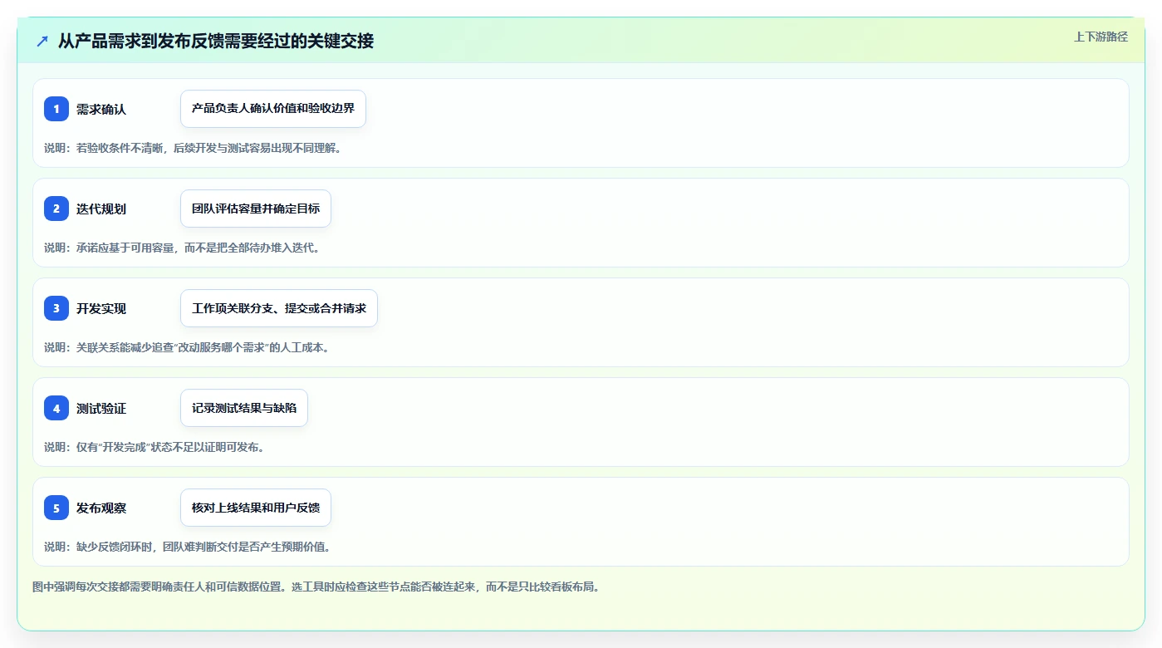This screenshot has width=1162, height=648.
Task: Select the 记录测试结果与缺陷 chip
Action: click(x=244, y=408)
